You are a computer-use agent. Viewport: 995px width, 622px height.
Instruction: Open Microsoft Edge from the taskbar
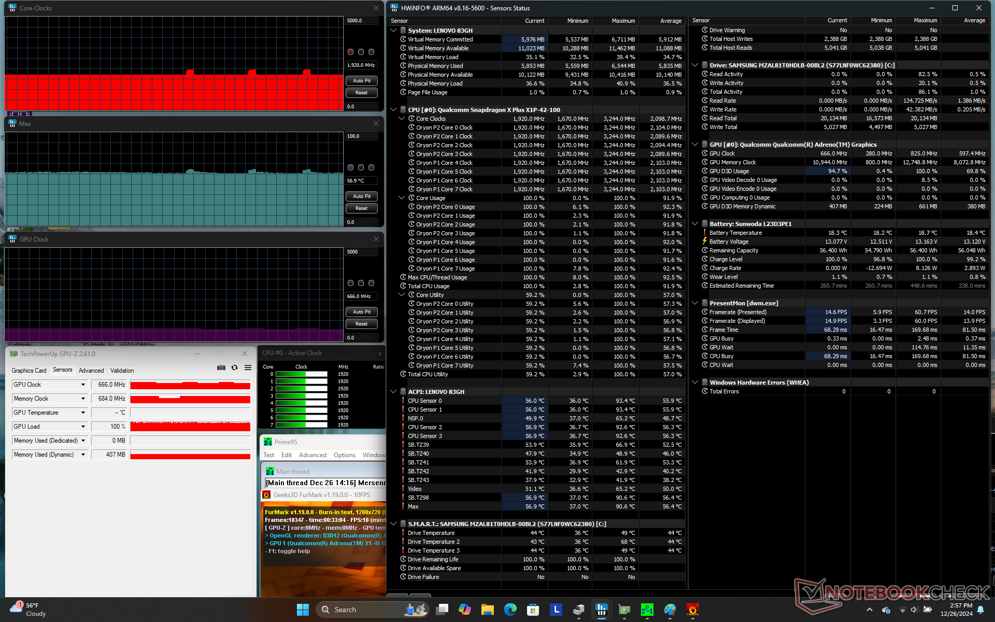510,610
